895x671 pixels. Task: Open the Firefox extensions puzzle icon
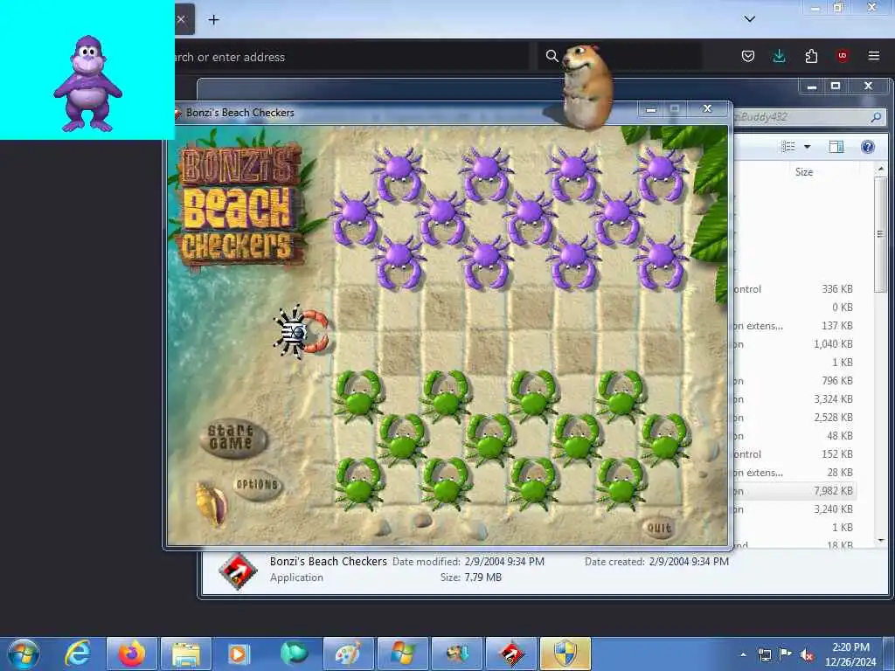811,56
